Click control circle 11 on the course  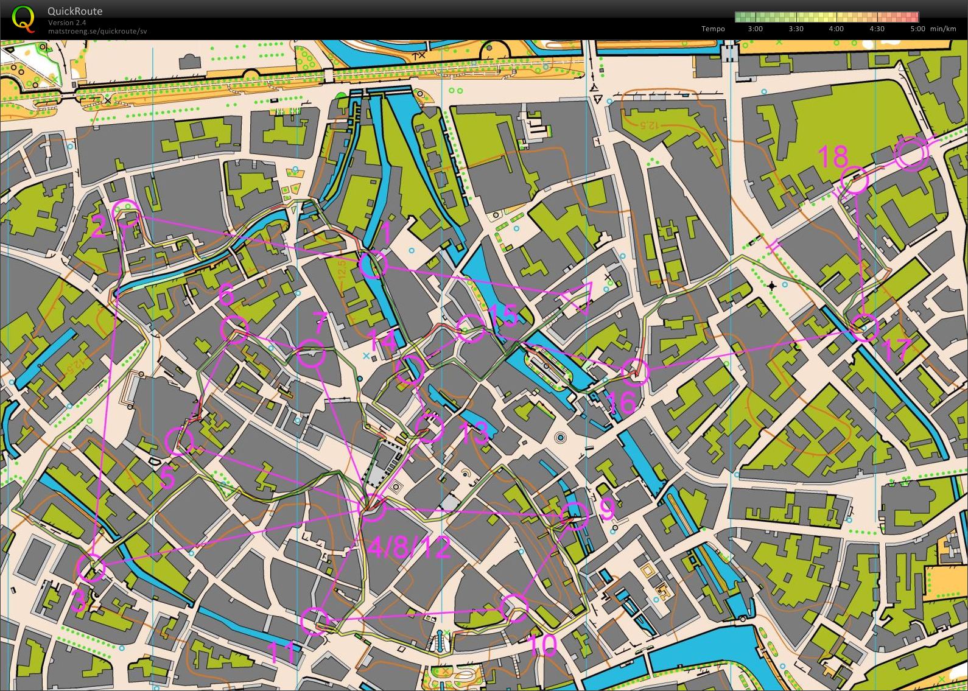pos(315,622)
